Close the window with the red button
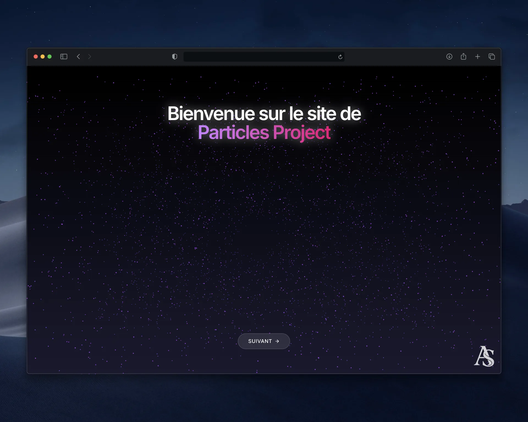The image size is (528, 422). [36, 57]
